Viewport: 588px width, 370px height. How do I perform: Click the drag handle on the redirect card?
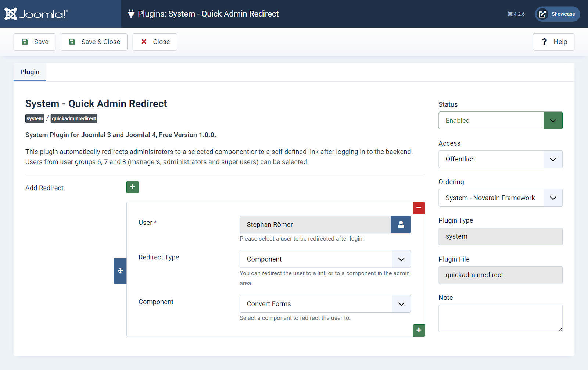click(x=120, y=271)
